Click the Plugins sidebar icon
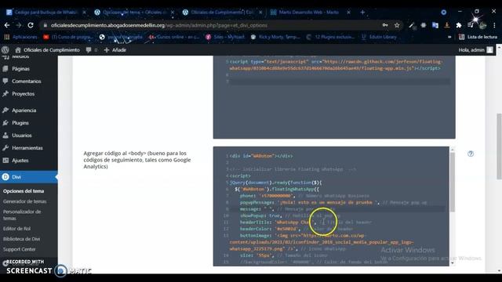502x282 pixels. point(5,123)
